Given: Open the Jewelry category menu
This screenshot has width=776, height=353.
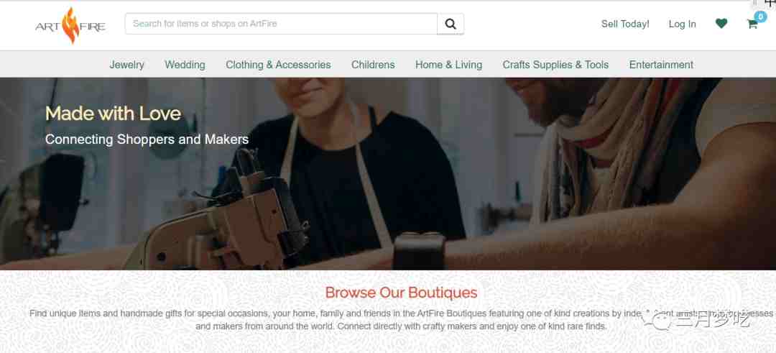Looking at the screenshot, I should pos(126,65).
